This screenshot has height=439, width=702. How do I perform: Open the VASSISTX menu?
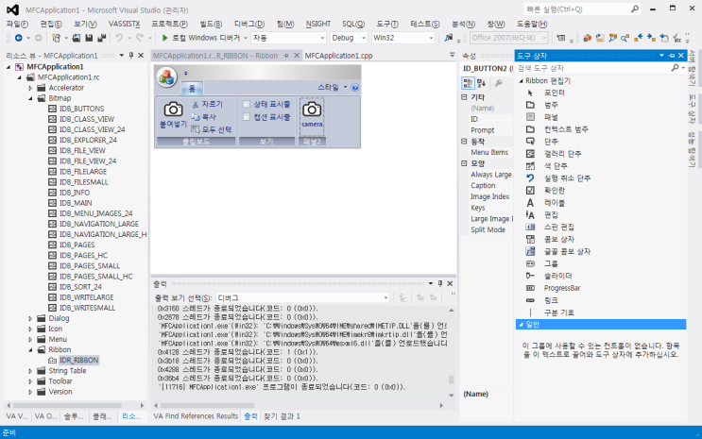coord(124,25)
